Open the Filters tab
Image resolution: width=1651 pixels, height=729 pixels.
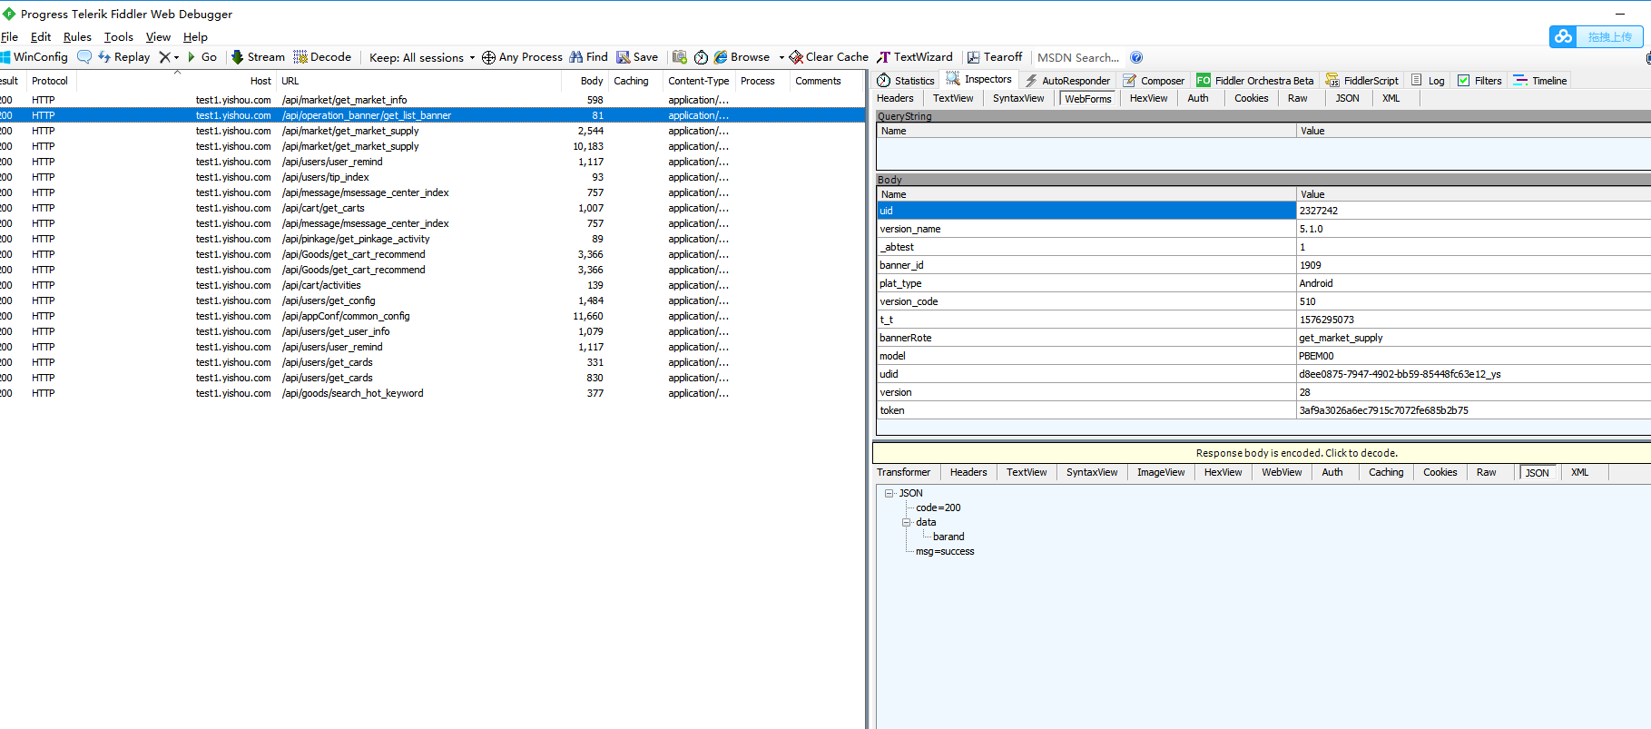1479,81
